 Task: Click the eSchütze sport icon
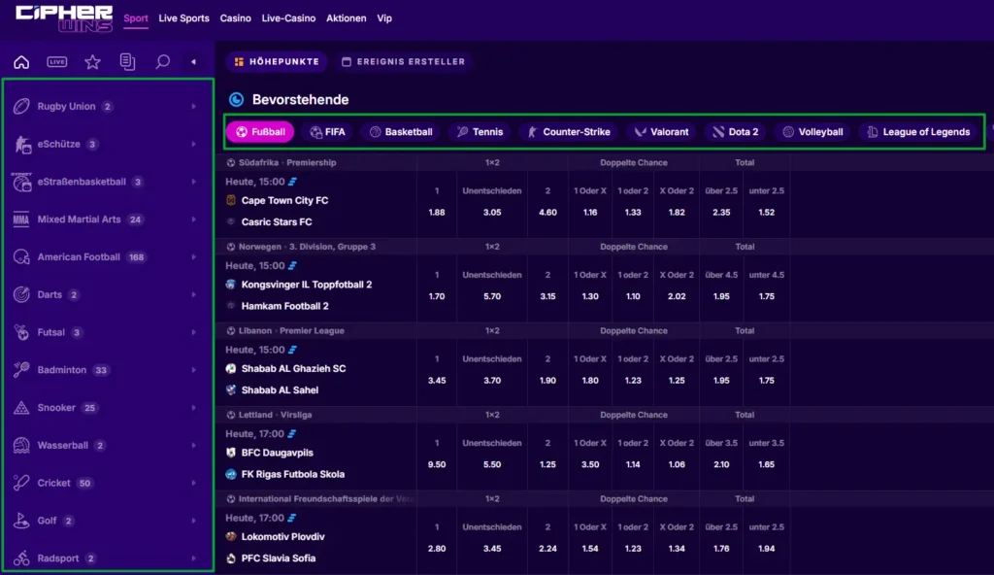(22, 144)
